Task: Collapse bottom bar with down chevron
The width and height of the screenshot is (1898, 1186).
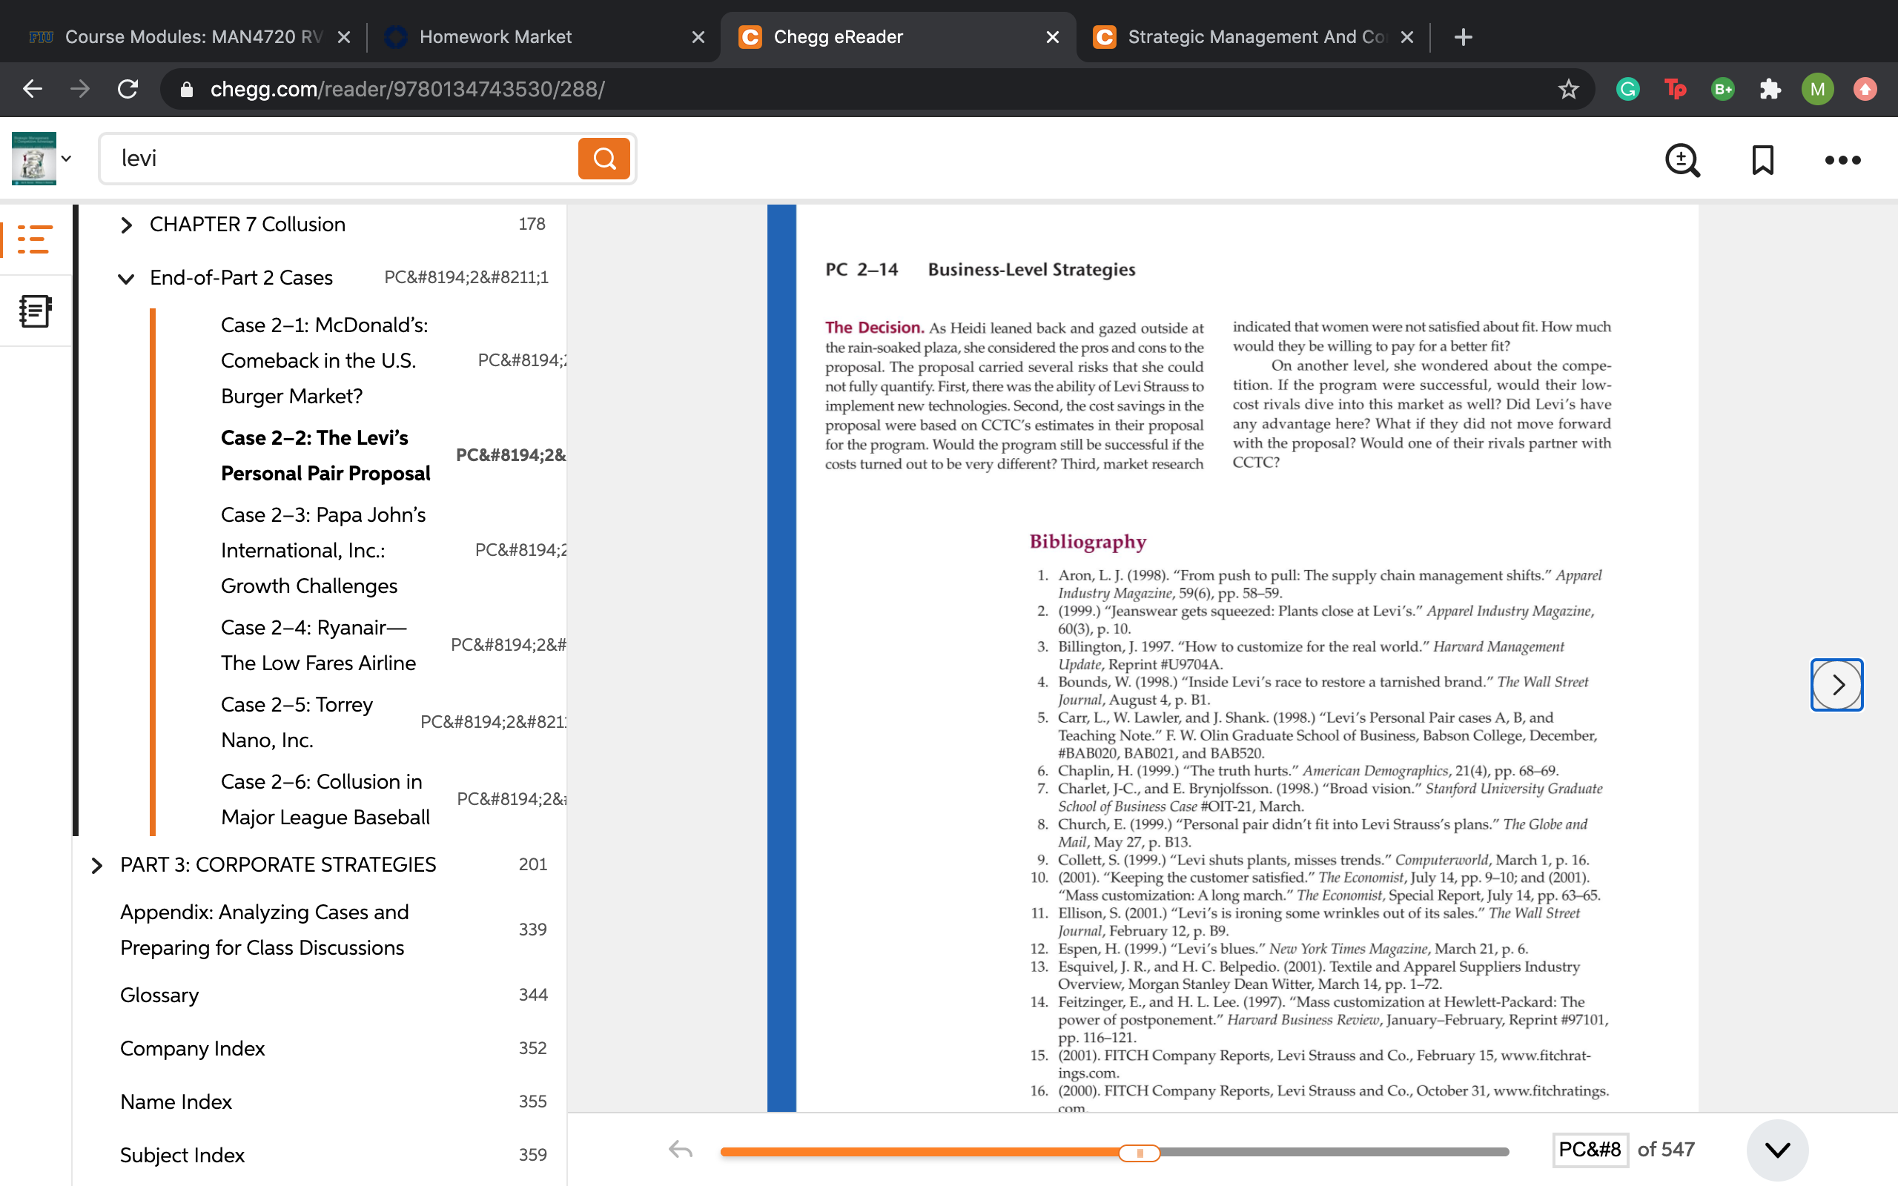Action: (x=1777, y=1150)
